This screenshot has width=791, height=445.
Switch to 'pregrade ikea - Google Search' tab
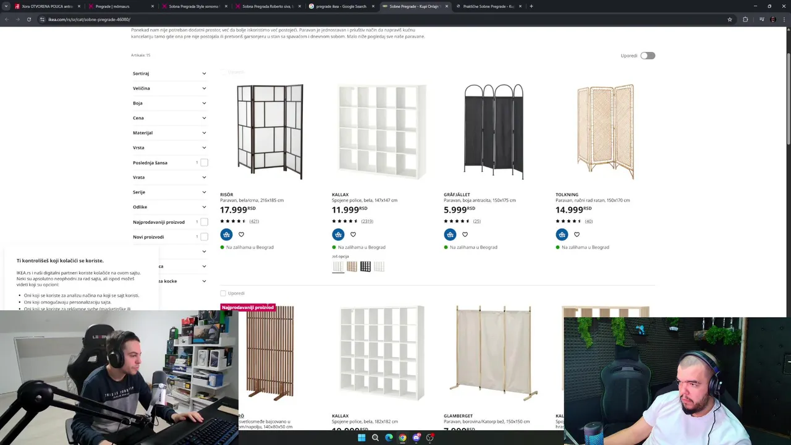tap(341, 6)
